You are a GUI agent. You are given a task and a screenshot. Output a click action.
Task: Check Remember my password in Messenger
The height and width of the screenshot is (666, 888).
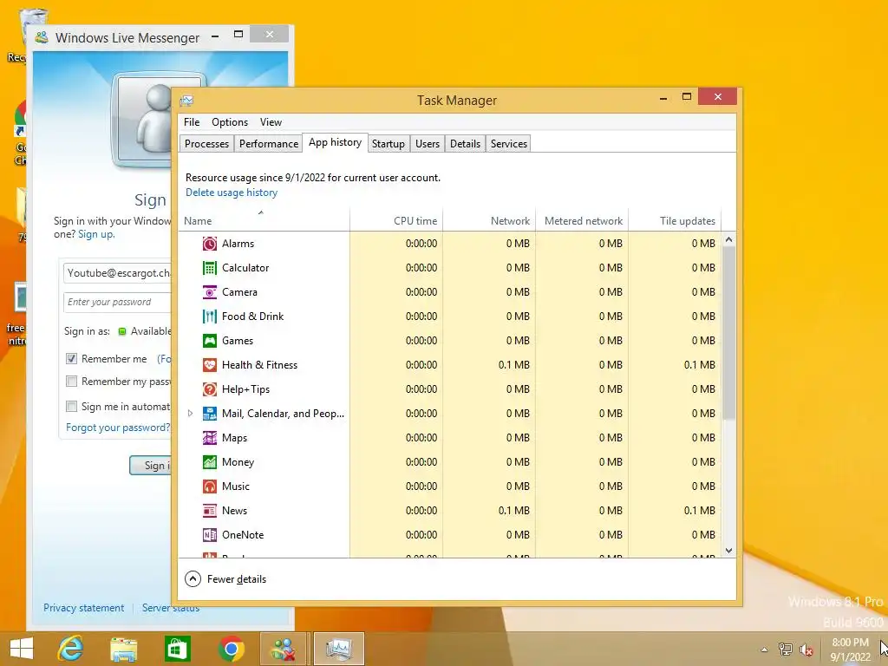click(x=71, y=382)
